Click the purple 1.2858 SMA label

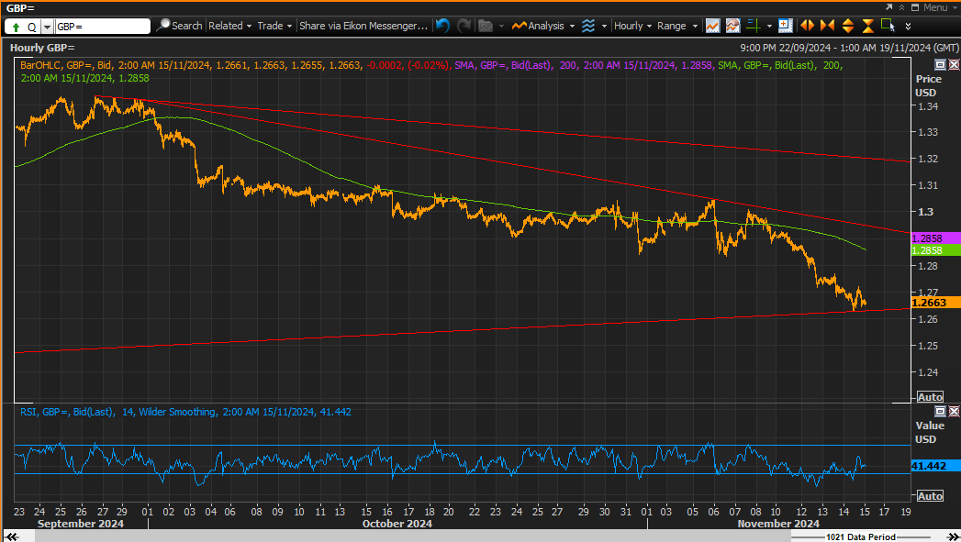tap(936, 238)
